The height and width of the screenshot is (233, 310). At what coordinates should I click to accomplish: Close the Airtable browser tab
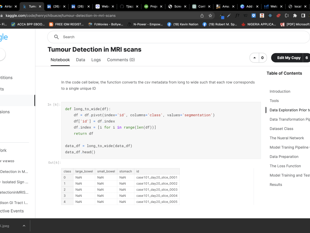(15, 7)
